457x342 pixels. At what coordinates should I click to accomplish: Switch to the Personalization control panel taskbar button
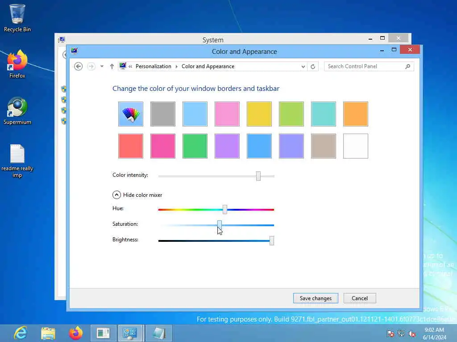130,333
